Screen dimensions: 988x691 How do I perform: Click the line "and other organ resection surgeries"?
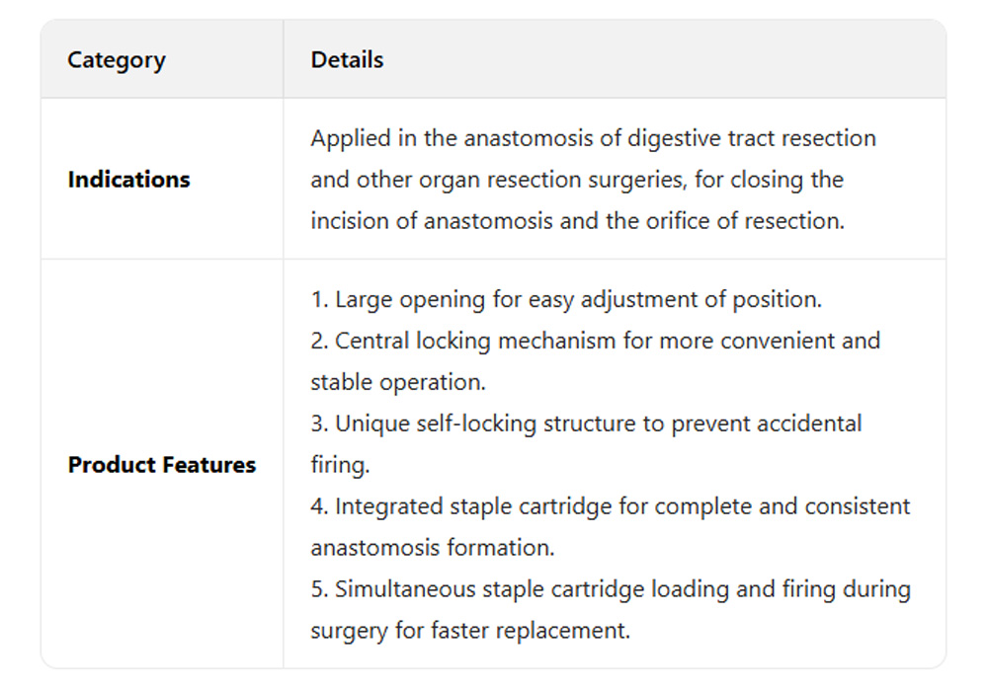coord(576,180)
